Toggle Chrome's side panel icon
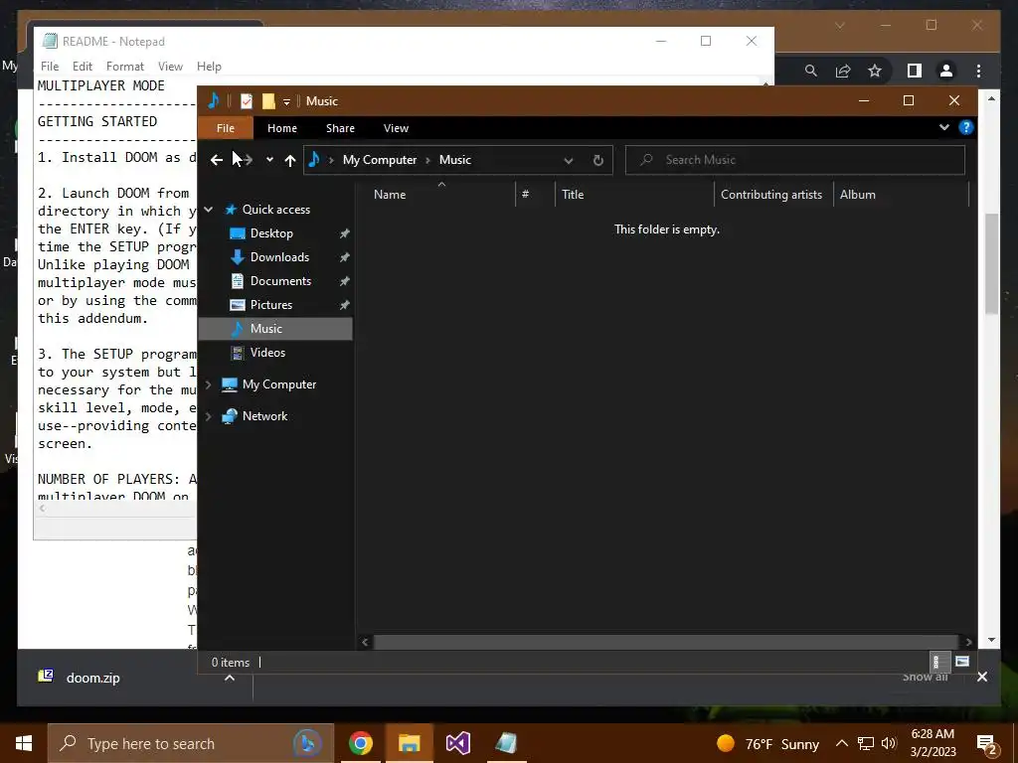 (x=915, y=71)
